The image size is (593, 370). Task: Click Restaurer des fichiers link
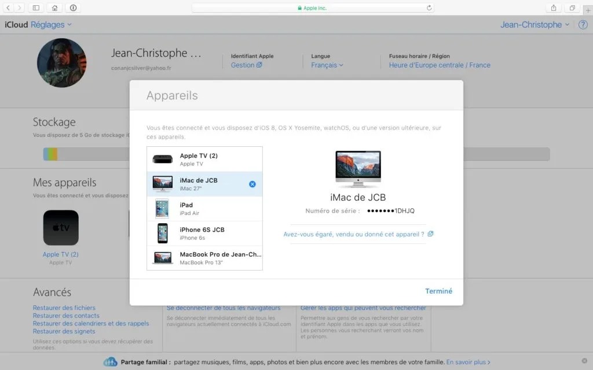pyautogui.click(x=64, y=308)
